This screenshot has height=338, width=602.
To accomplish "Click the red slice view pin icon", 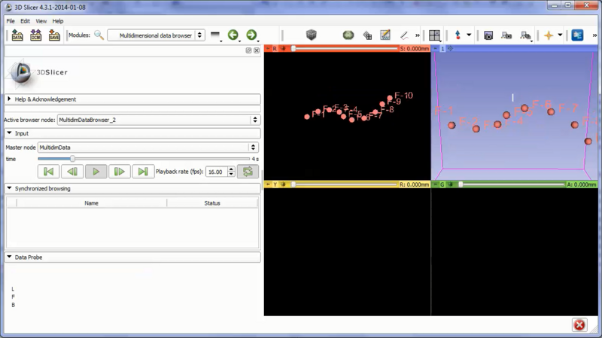I will pyautogui.click(x=268, y=49).
